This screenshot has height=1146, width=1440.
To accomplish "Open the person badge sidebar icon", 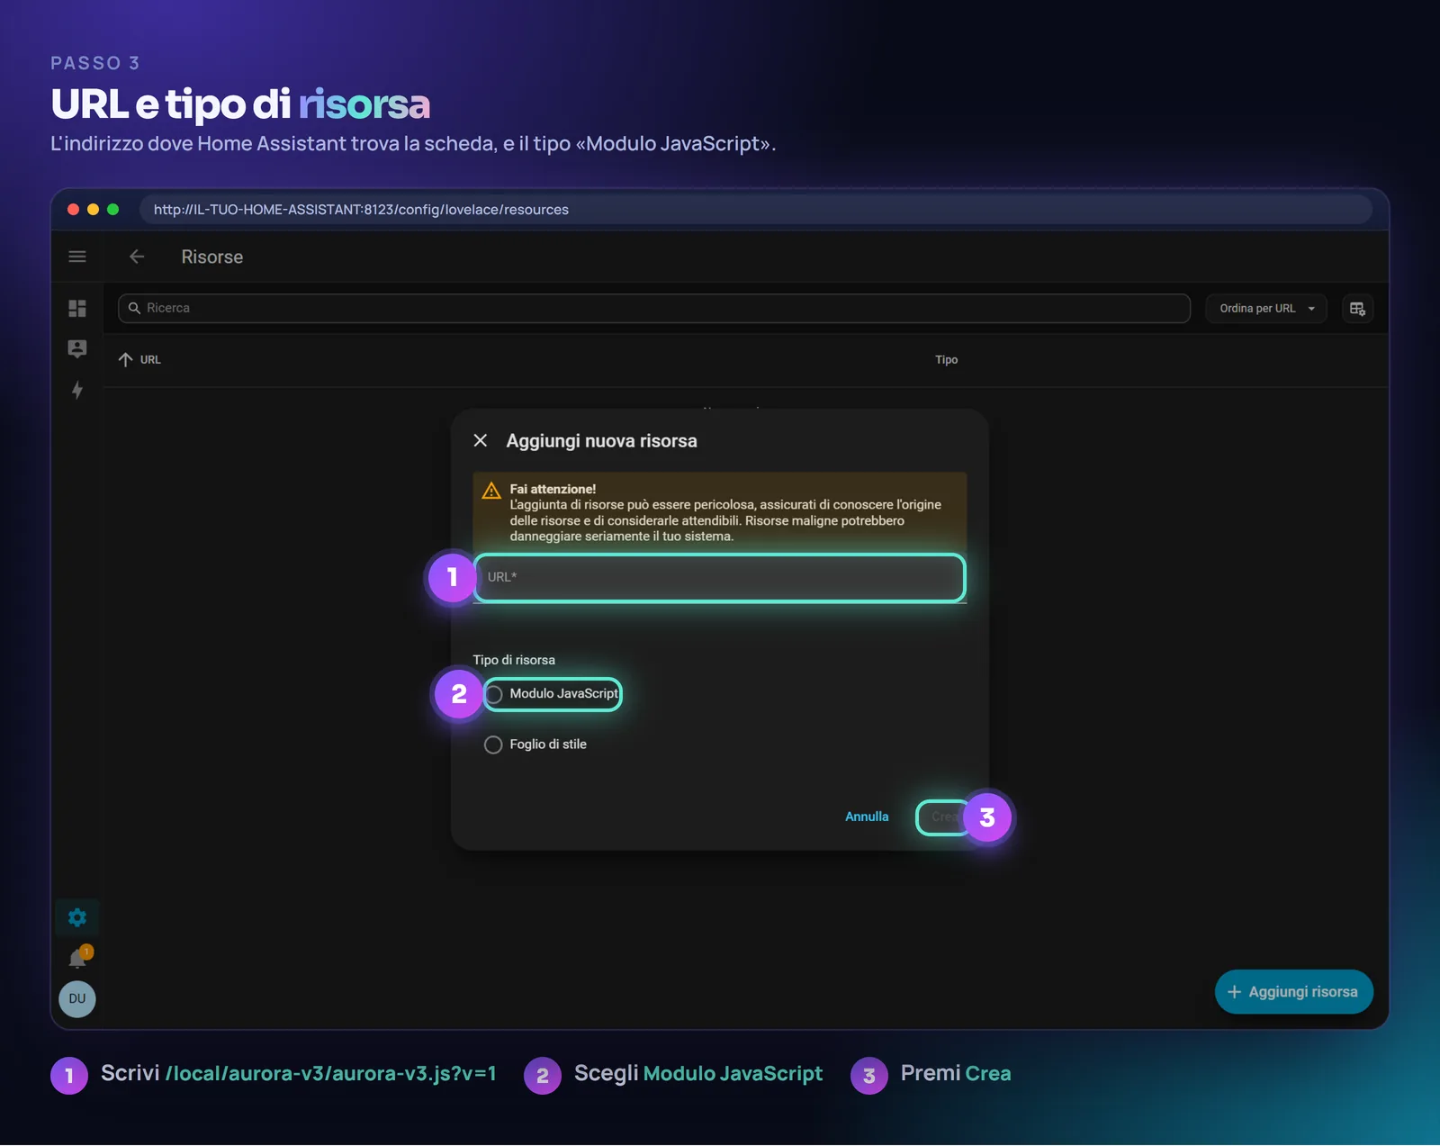I will point(77,349).
